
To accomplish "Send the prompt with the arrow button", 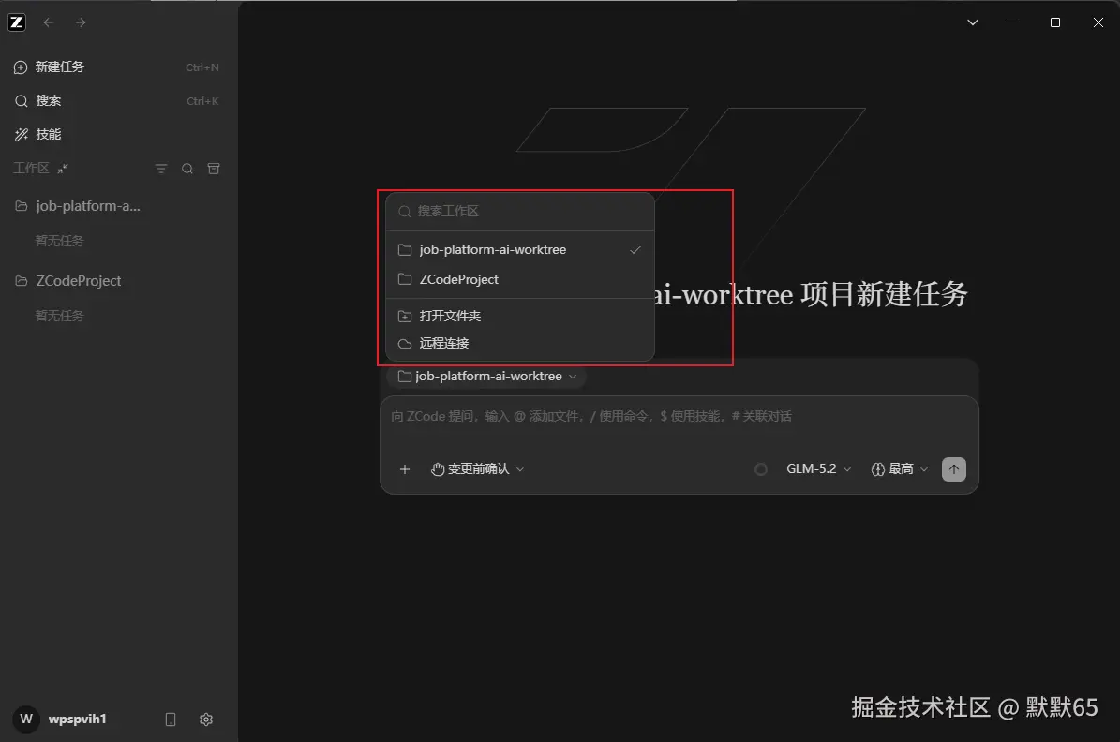I will pos(953,469).
